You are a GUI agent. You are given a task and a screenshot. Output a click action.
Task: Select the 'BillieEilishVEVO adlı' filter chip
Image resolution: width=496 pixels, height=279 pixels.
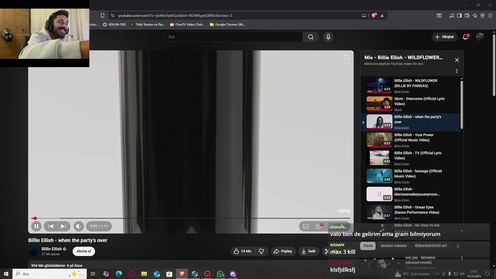[x=431, y=246]
